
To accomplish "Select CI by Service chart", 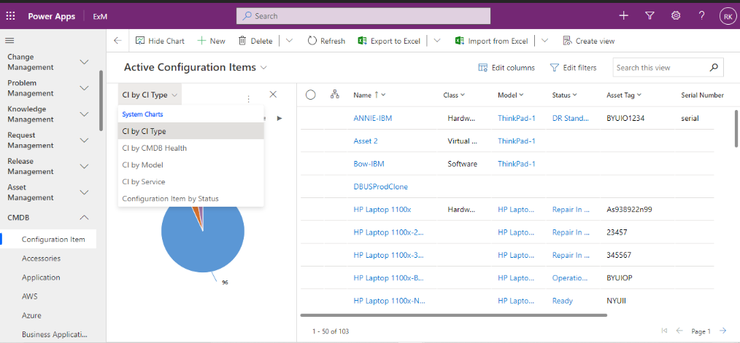I will click(190, 181).
